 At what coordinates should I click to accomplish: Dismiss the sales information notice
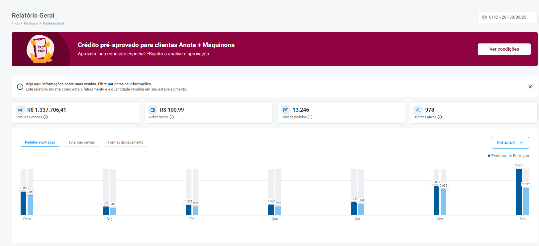coord(530,87)
